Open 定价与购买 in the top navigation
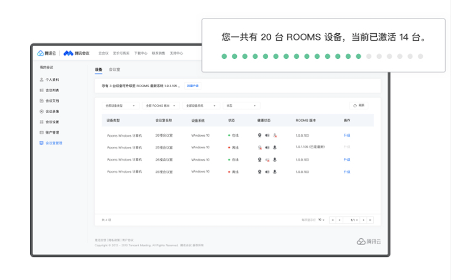 click(x=121, y=53)
